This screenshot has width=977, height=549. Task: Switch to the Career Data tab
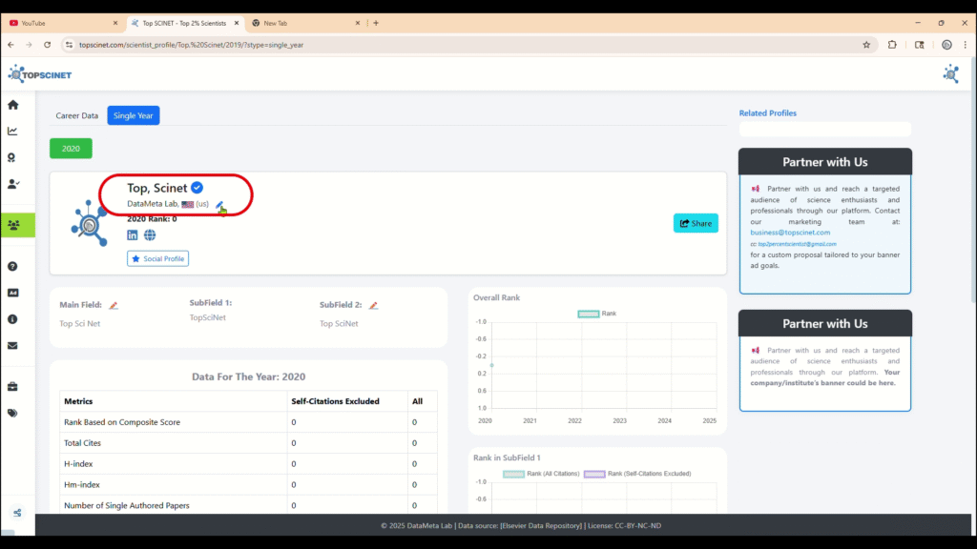[x=76, y=115]
